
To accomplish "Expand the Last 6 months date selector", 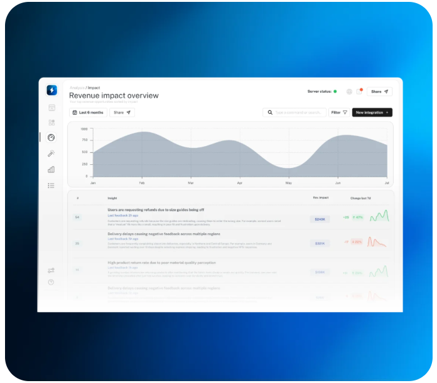I will [87, 113].
